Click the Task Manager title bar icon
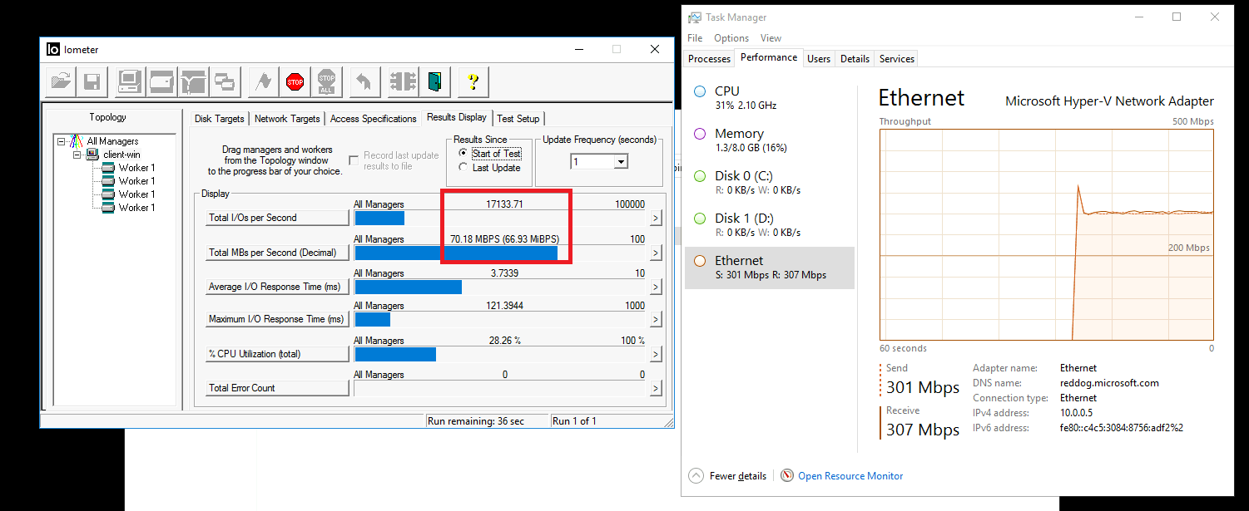This screenshot has width=1249, height=511. pos(694,17)
